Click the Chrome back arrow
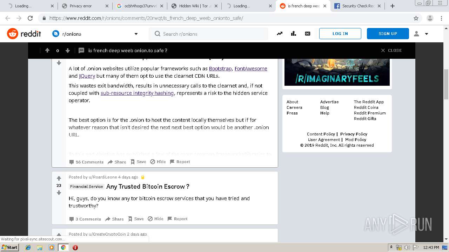 click(x=8, y=18)
